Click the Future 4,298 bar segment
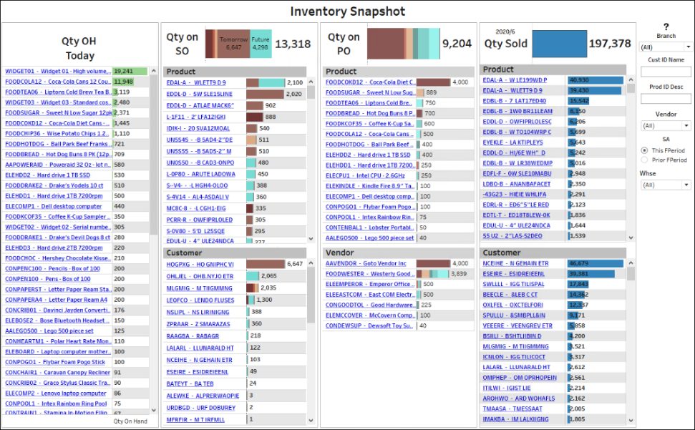 [x=261, y=44]
